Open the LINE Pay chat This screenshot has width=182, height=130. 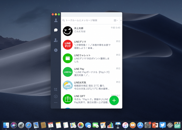92,72
